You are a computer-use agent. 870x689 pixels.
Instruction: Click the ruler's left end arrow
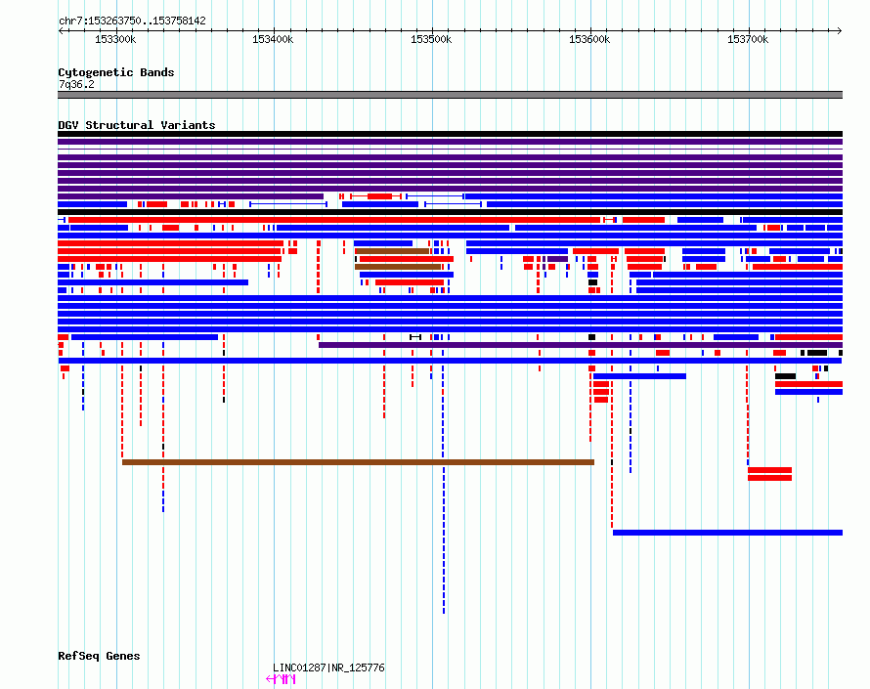[x=61, y=30]
